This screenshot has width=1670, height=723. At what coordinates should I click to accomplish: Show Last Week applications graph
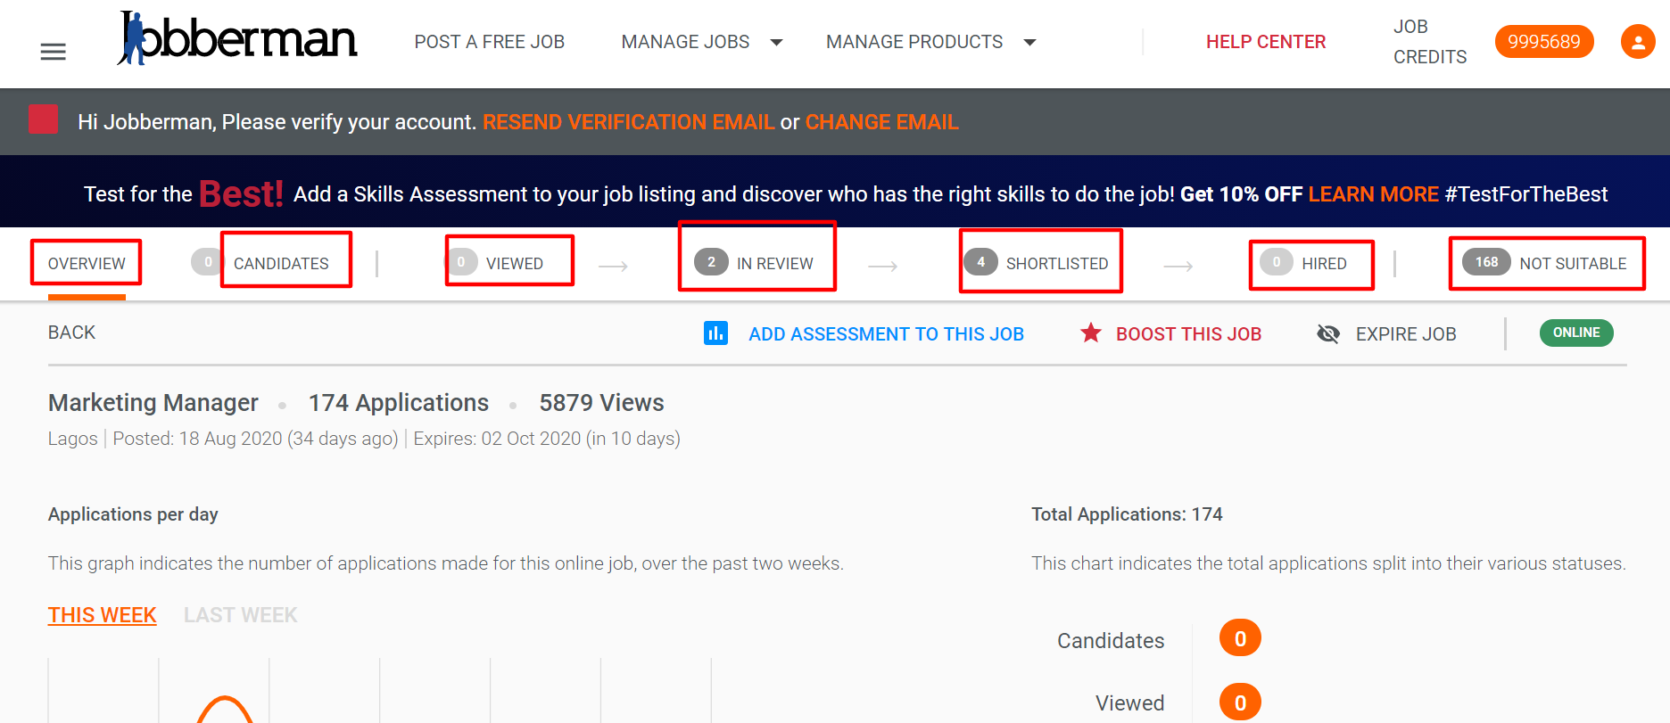(241, 615)
